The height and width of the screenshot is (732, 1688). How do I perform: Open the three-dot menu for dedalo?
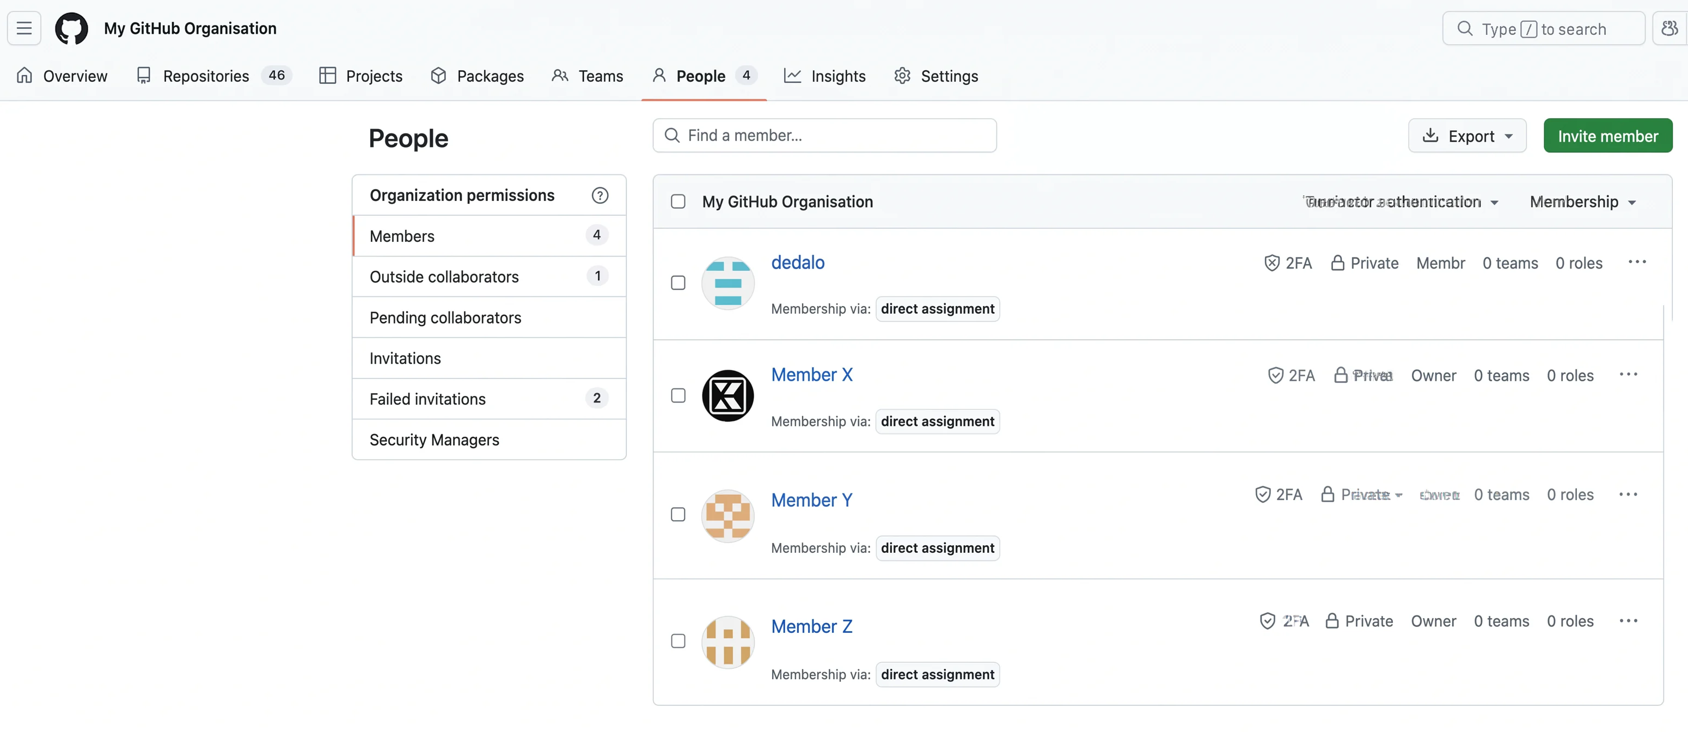pos(1637,262)
